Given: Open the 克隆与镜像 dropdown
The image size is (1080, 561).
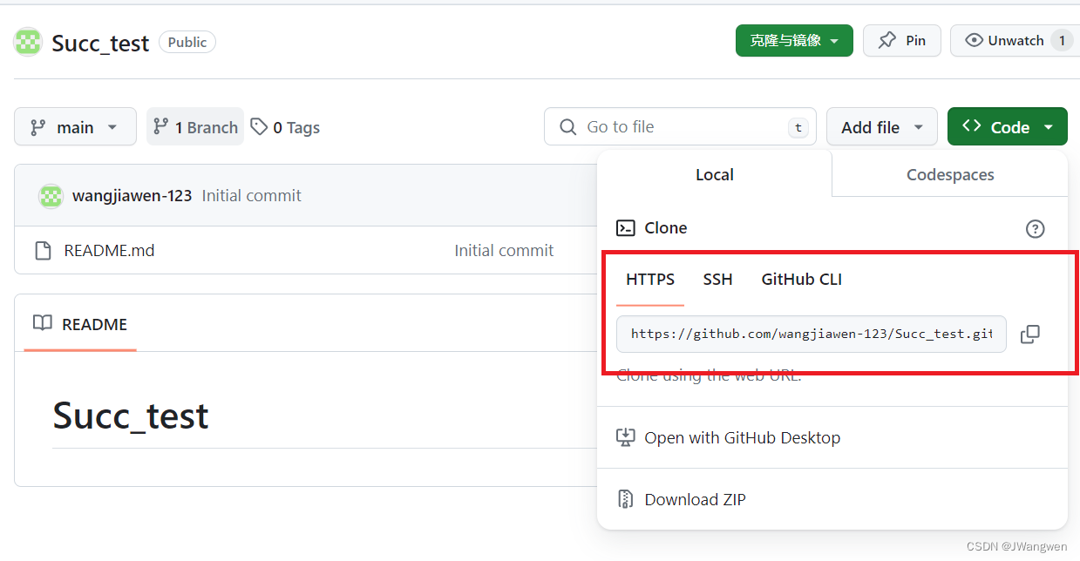Looking at the screenshot, I should (x=794, y=40).
